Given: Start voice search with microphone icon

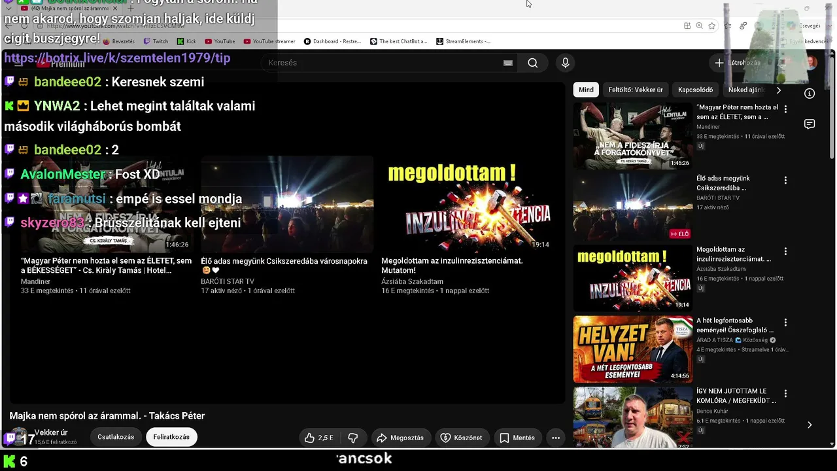Looking at the screenshot, I should tap(566, 63).
